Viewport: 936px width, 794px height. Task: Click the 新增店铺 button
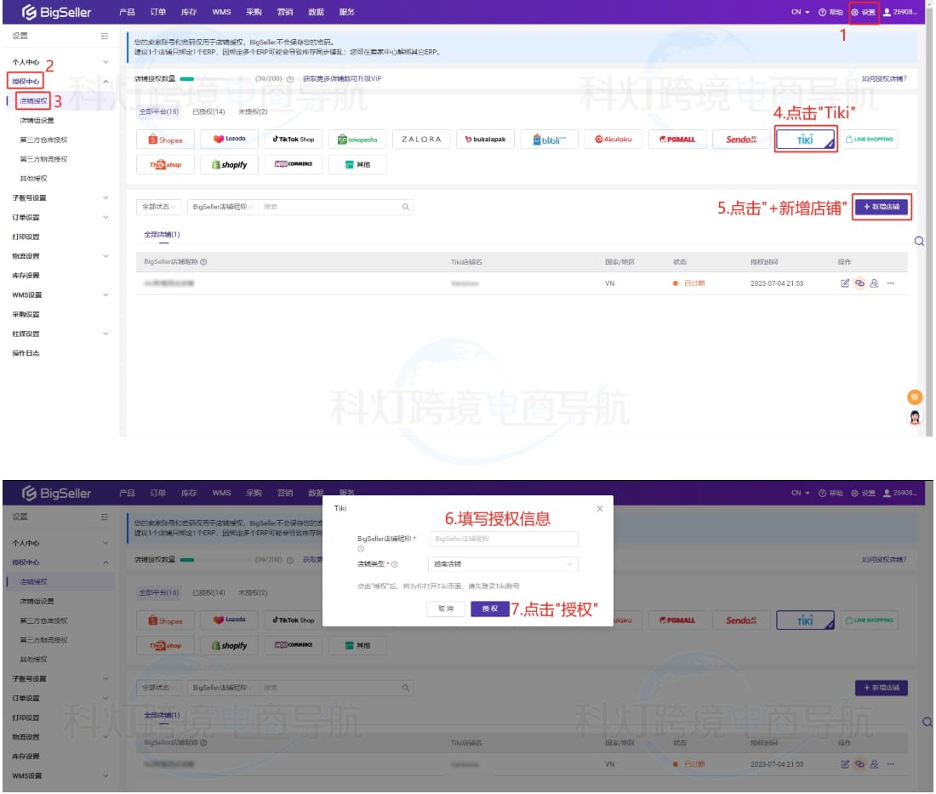tap(880, 206)
